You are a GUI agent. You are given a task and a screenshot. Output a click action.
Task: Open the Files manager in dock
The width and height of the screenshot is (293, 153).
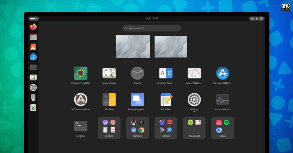pyautogui.click(x=33, y=37)
